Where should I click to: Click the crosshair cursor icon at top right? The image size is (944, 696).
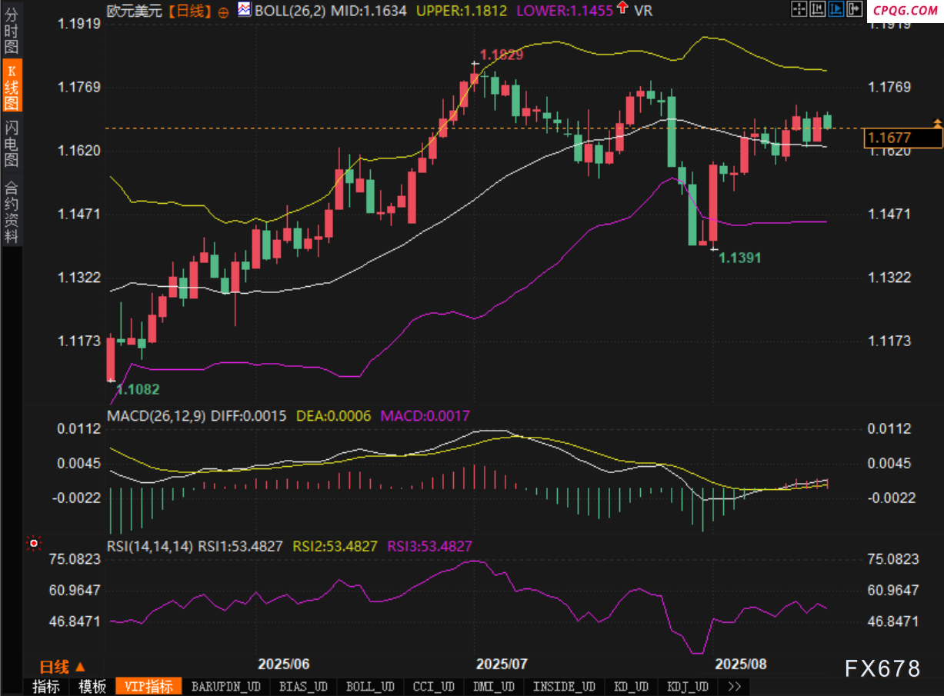[799, 9]
